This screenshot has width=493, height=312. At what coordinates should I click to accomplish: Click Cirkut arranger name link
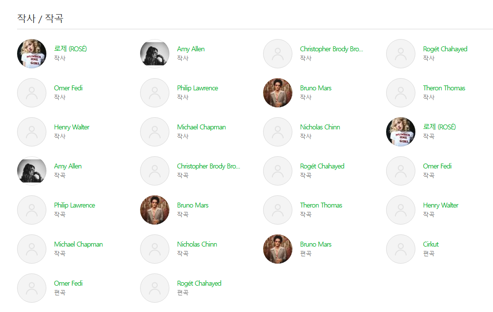coord(431,245)
